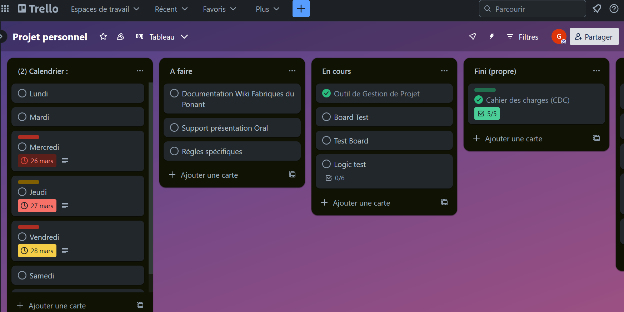Open the automation lightning bolt icon
Screen dimensions: 624x312
coord(491,37)
